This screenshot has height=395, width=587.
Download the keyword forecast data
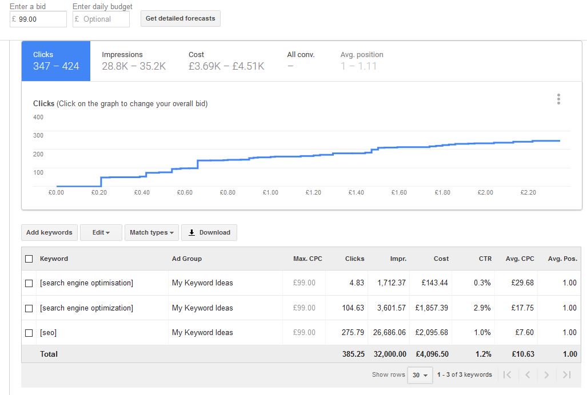click(209, 232)
